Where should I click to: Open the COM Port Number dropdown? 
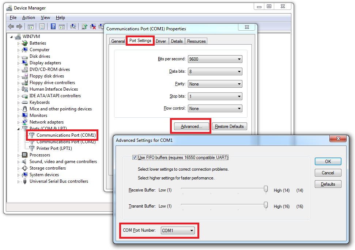(x=178, y=231)
